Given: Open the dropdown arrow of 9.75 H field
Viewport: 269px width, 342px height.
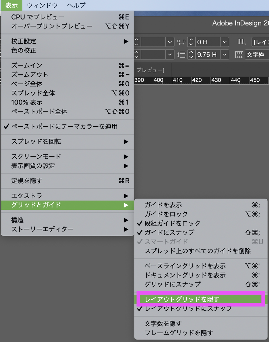Looking at the screenshot, I should point(225,55).
